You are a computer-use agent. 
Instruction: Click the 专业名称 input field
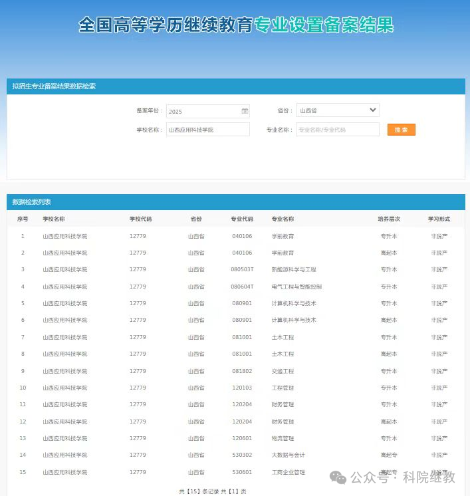(x=337, y=130)
